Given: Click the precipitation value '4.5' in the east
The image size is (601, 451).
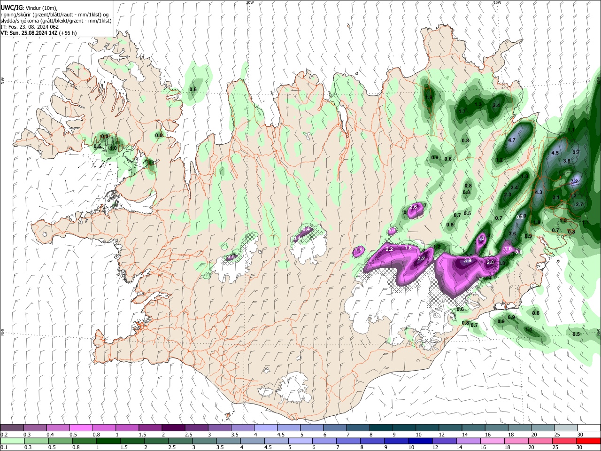Looking at the screenshot, I should (555, 153).
